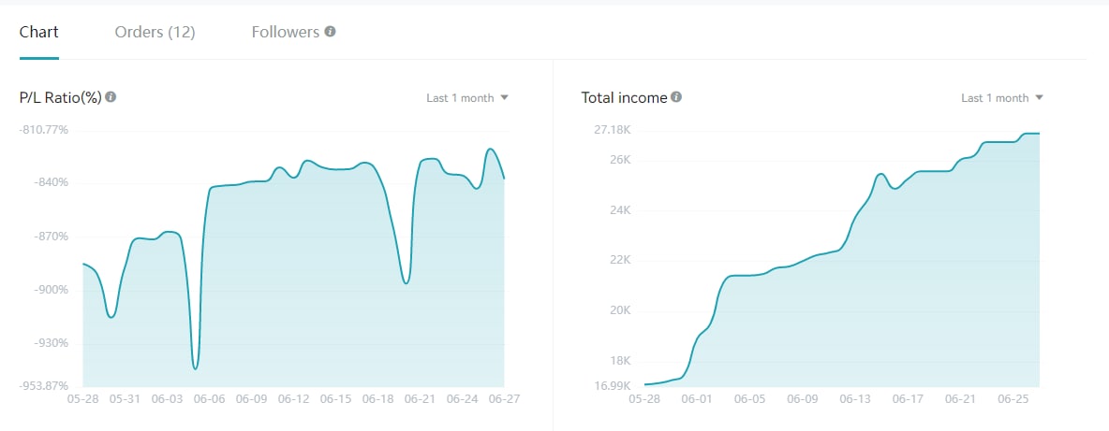Click the 27.18K maximum income label
This screenshot has width=1109, height=431.
pyautogui.click(x=613, y=129)
